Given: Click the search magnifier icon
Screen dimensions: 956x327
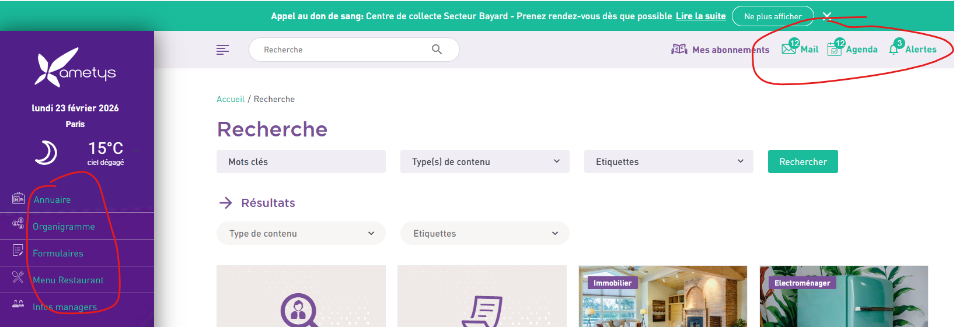Looking at the screenshot, I should click(x=437, y=50).
